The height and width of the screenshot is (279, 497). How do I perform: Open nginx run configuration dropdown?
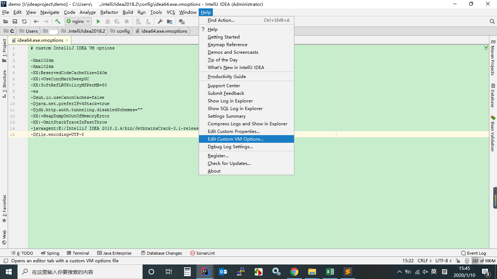[78, 21]
